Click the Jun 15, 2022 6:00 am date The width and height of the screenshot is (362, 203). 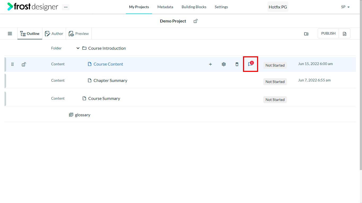[315, 64]
